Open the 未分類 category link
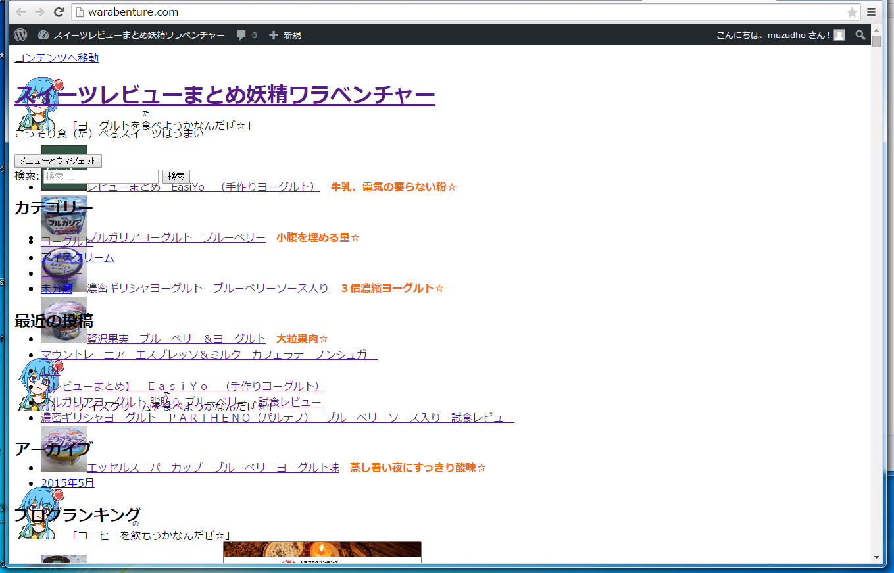This screenshot has height=573, width=894. [x=57, y=288]
